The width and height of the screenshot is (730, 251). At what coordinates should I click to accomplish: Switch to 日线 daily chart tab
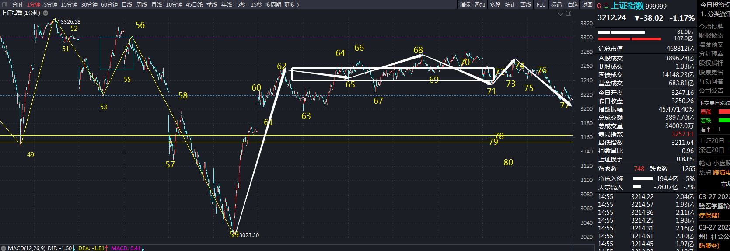coord(127,4)
